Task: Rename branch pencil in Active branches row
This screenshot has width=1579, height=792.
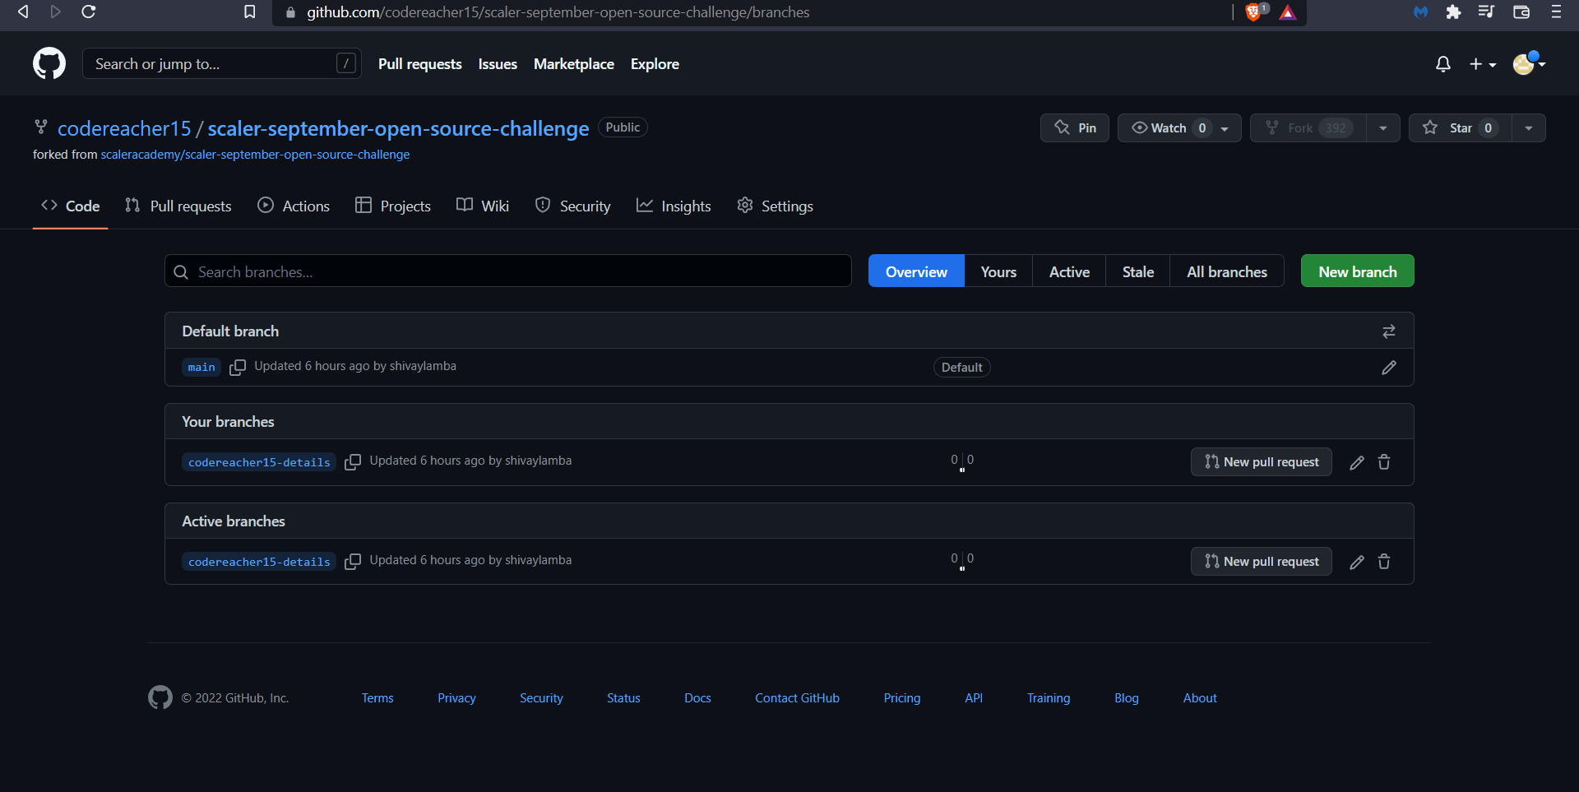Action: [x=1357, y=562]
